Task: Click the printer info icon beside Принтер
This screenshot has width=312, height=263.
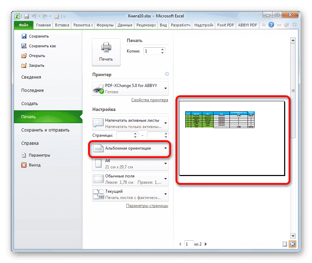Action: (167, 74)
